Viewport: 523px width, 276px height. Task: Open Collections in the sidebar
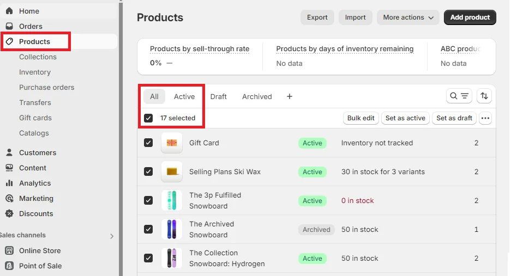[38, 57]
